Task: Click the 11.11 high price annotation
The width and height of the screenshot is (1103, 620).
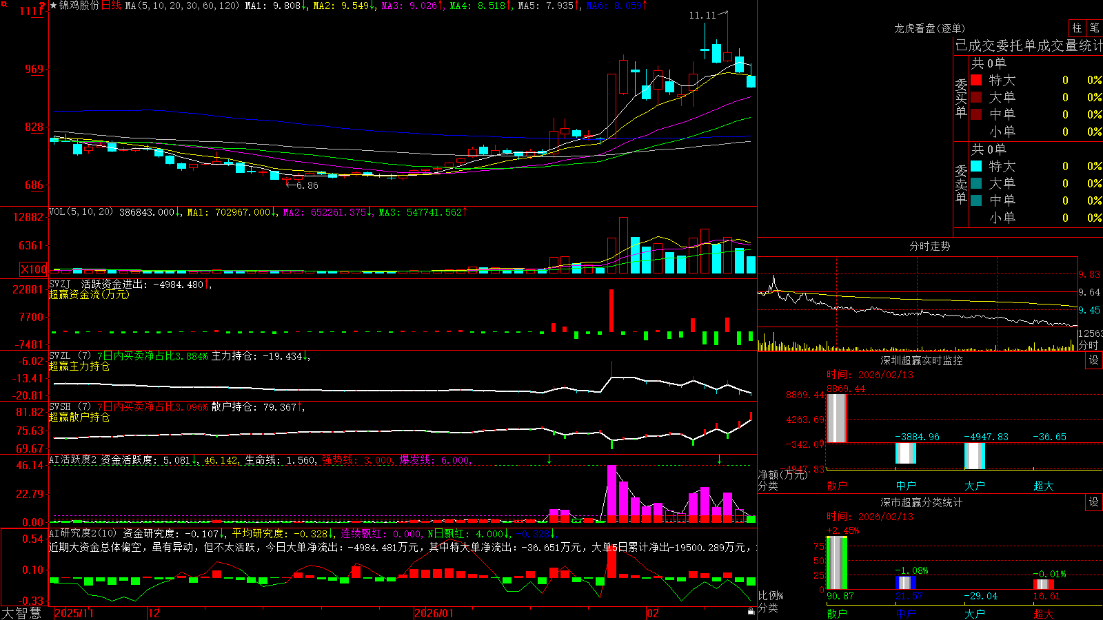Action: 702,15
